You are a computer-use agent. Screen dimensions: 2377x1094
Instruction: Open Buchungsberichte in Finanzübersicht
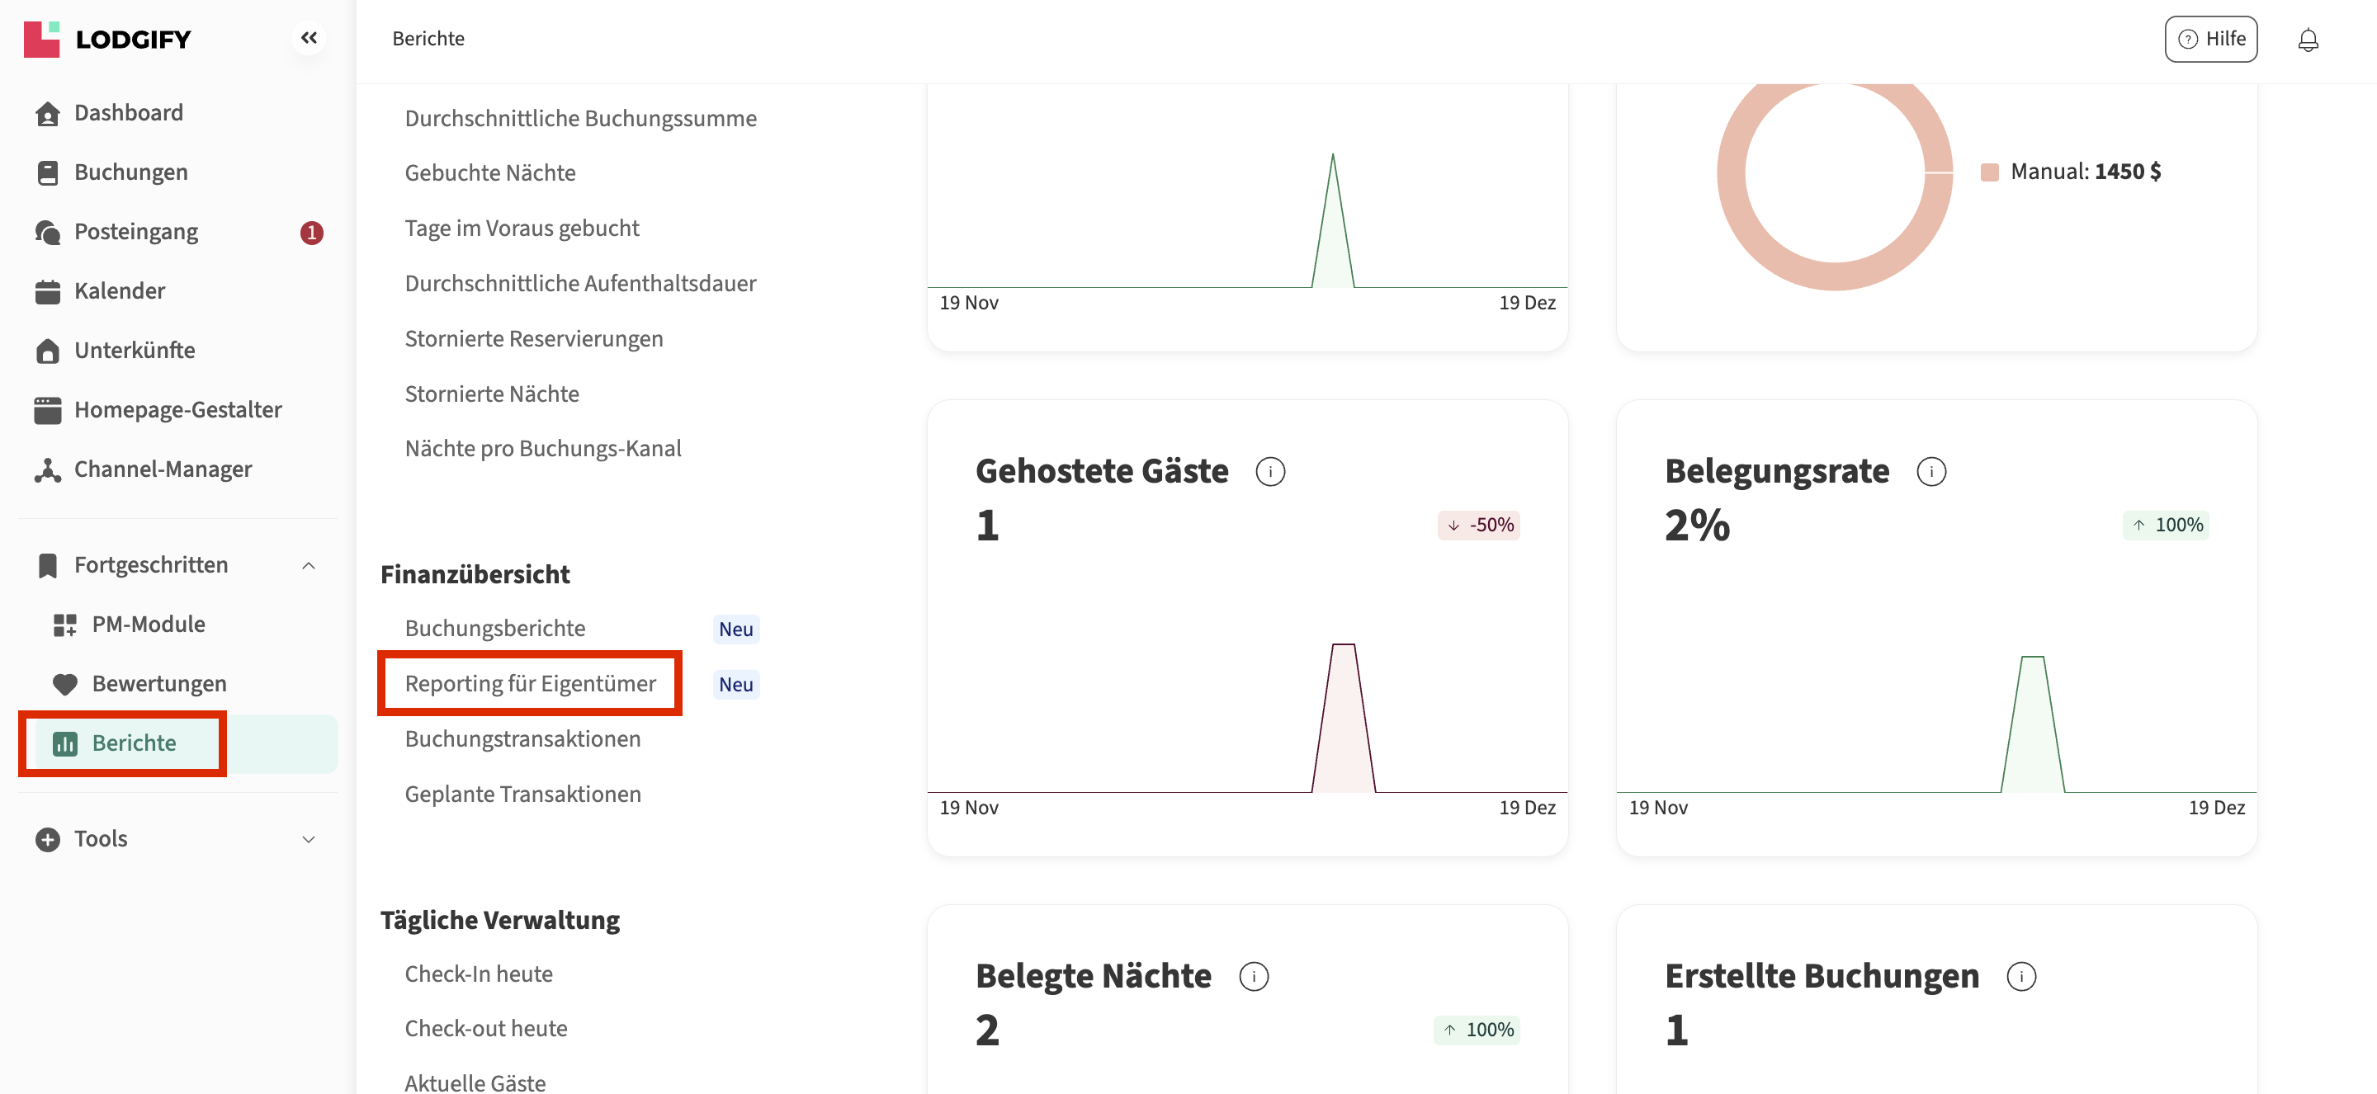pyautogui.click(x=494, y=628)
